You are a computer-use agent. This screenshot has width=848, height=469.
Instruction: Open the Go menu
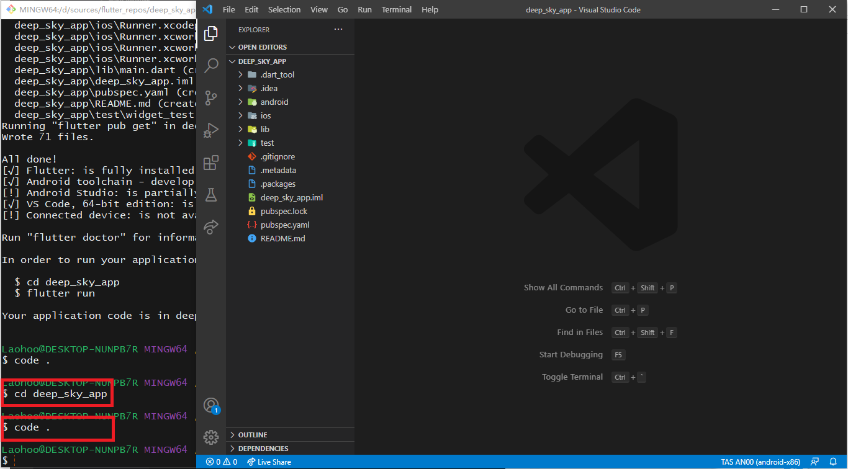pyautogui.click(x=343, y=9)
